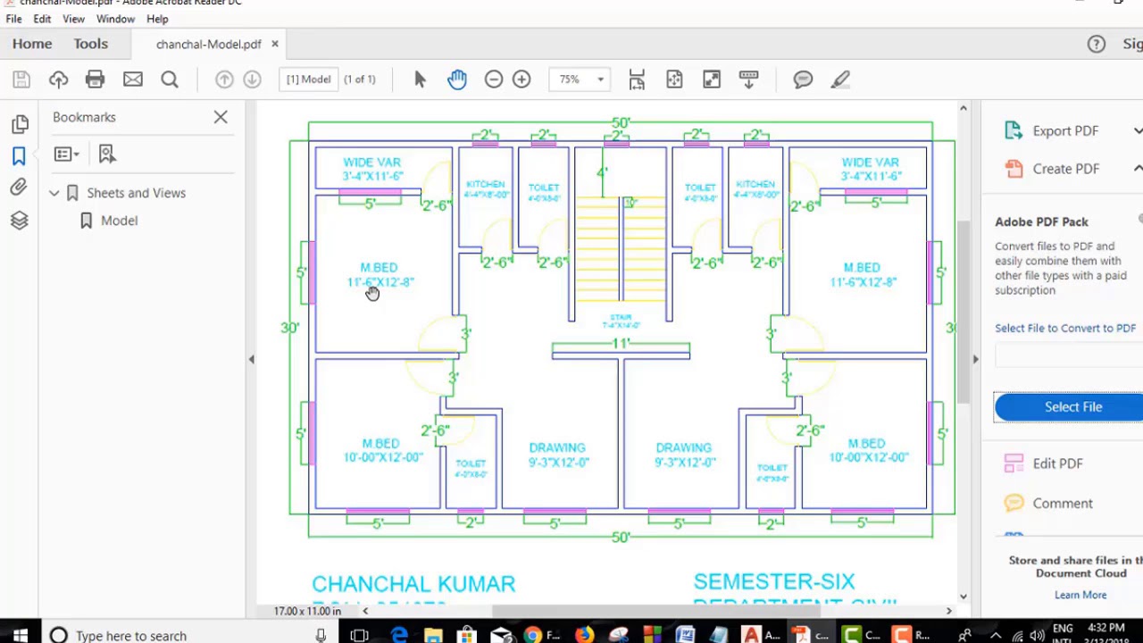Viewport: 1143px width, 643px height.
Task: Zoom in with plus button
Action: (x=521, y=79)
